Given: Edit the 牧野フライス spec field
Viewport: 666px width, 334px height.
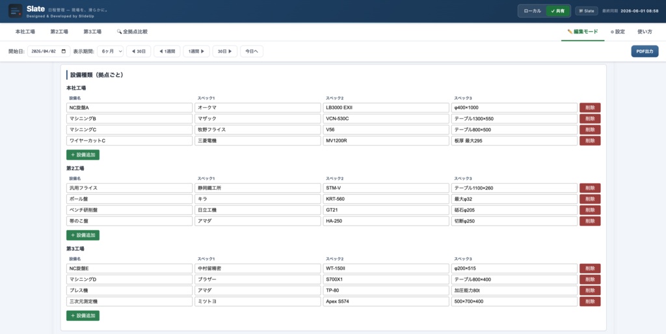Looking at the screenshot, I should coord(258,130).
